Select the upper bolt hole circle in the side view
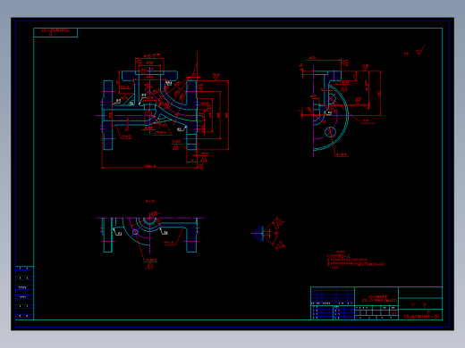Viewport: 465px width, 348px height. point(331,98)
